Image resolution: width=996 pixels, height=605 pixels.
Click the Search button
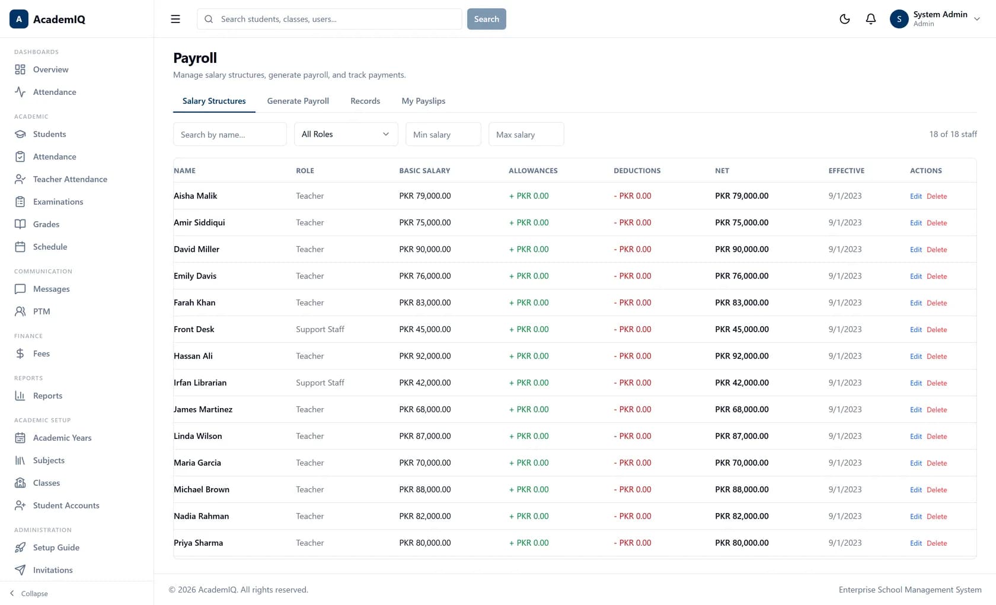click(487, 19)
